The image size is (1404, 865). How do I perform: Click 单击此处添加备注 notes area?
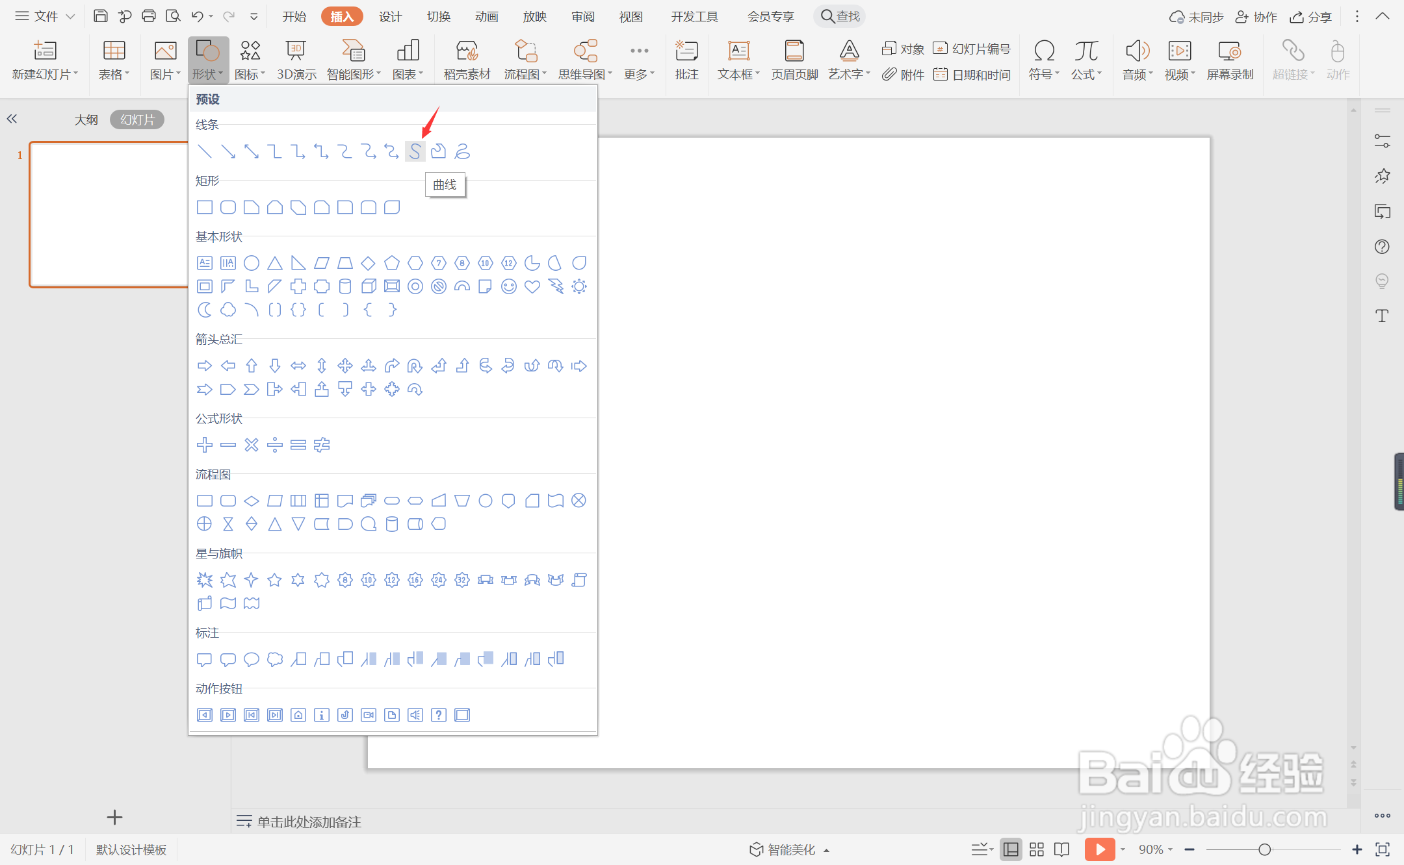309,821
